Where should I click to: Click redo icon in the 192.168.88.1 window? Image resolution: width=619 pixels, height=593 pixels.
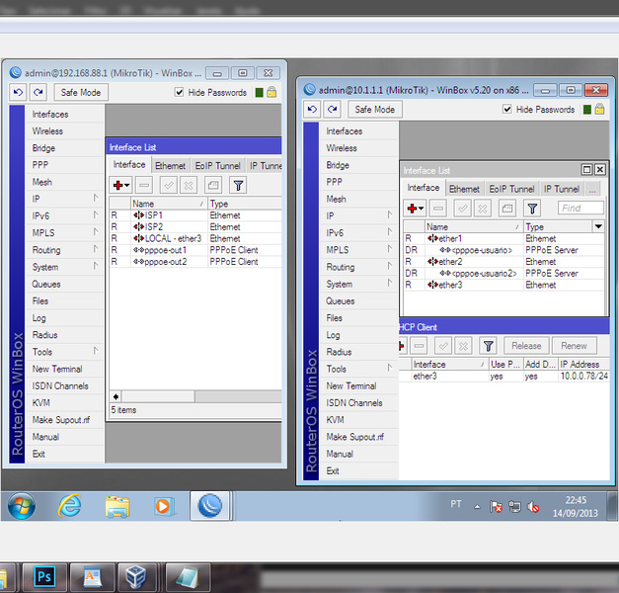pyautogui.click(x=39, y=92)
